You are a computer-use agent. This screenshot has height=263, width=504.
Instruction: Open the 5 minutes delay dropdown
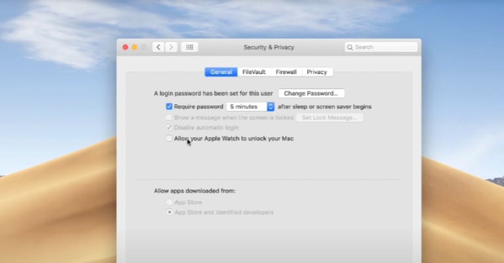pos(251,107)
